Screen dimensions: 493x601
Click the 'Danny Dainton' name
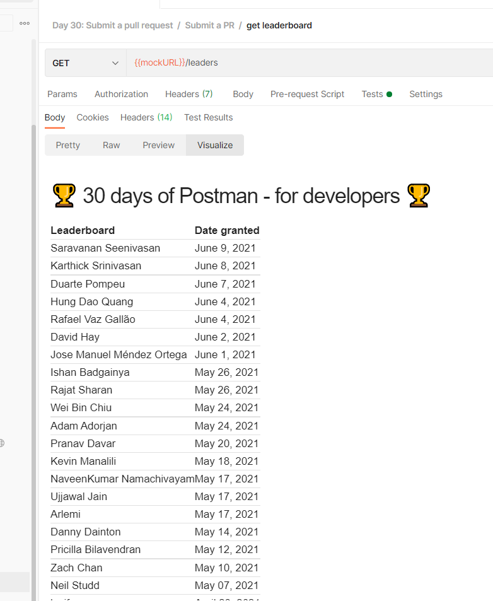point(86,532)
